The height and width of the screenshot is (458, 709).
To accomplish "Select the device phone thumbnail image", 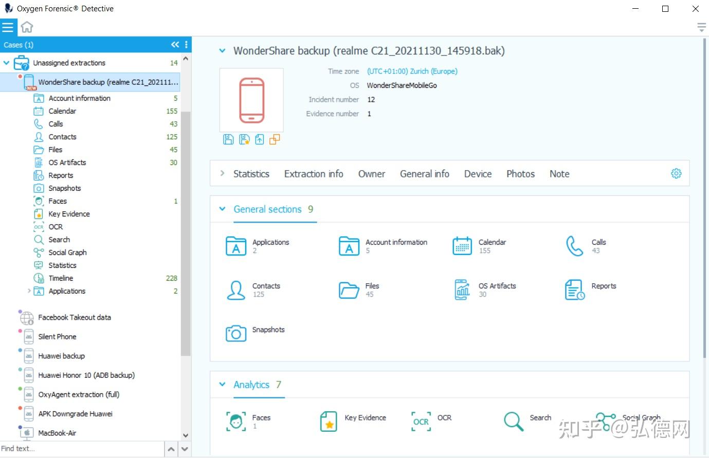I will tap(251, 100).
